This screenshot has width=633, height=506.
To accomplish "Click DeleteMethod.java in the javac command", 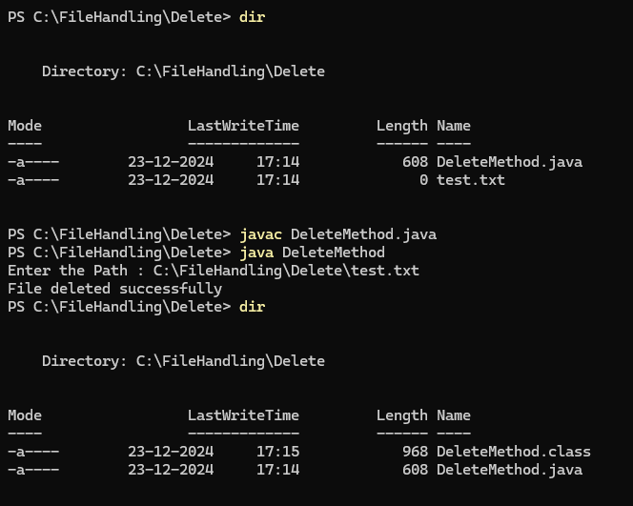I will coord(363,234).
